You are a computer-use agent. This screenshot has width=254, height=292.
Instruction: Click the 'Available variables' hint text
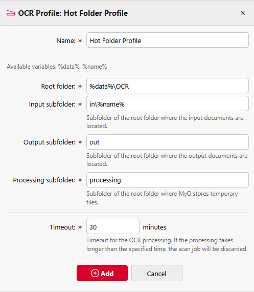pyautogui.click(x=57, y=67)
